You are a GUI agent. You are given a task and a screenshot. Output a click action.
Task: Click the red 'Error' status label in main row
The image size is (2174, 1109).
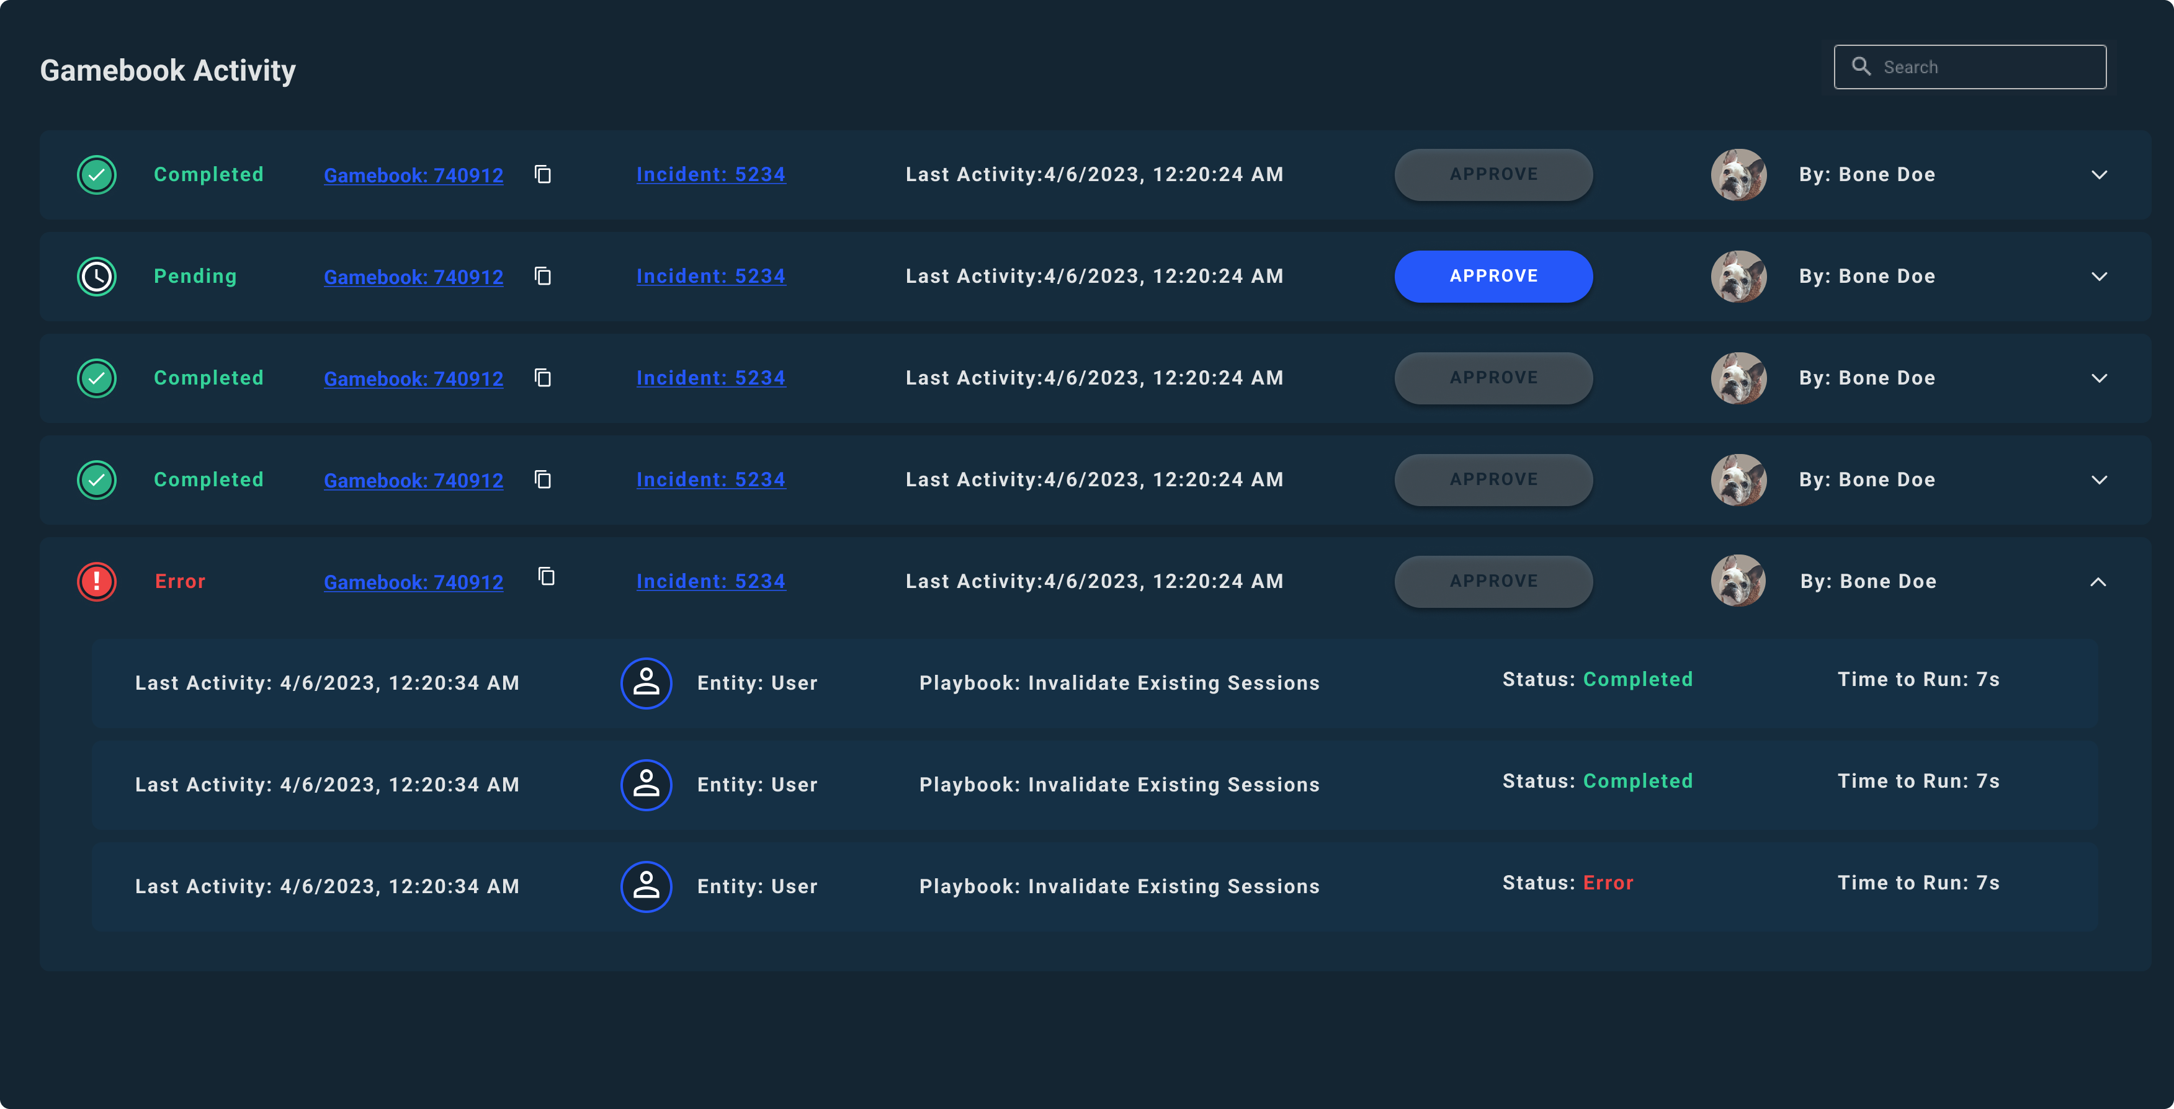180,581
